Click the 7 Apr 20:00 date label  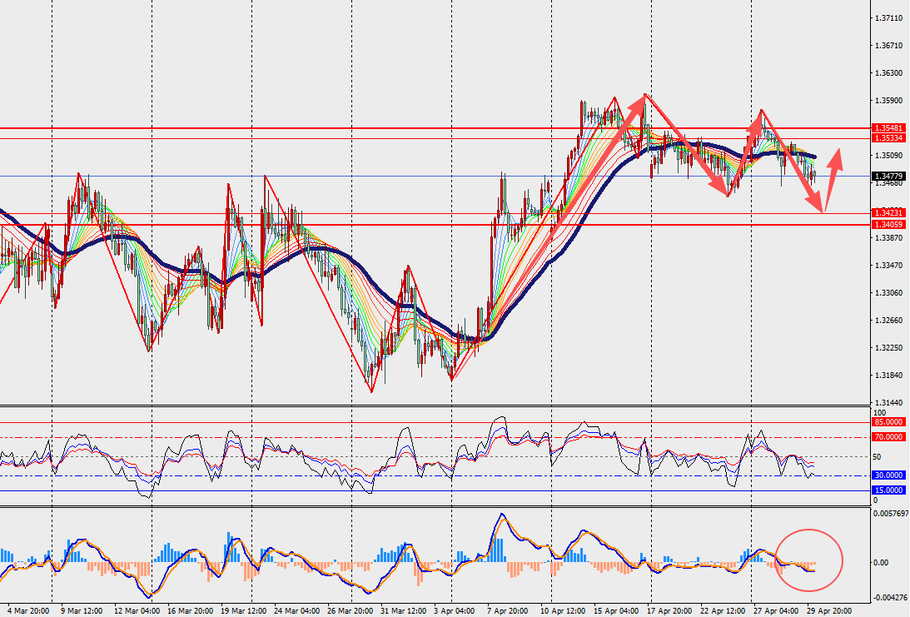[507, 611]
